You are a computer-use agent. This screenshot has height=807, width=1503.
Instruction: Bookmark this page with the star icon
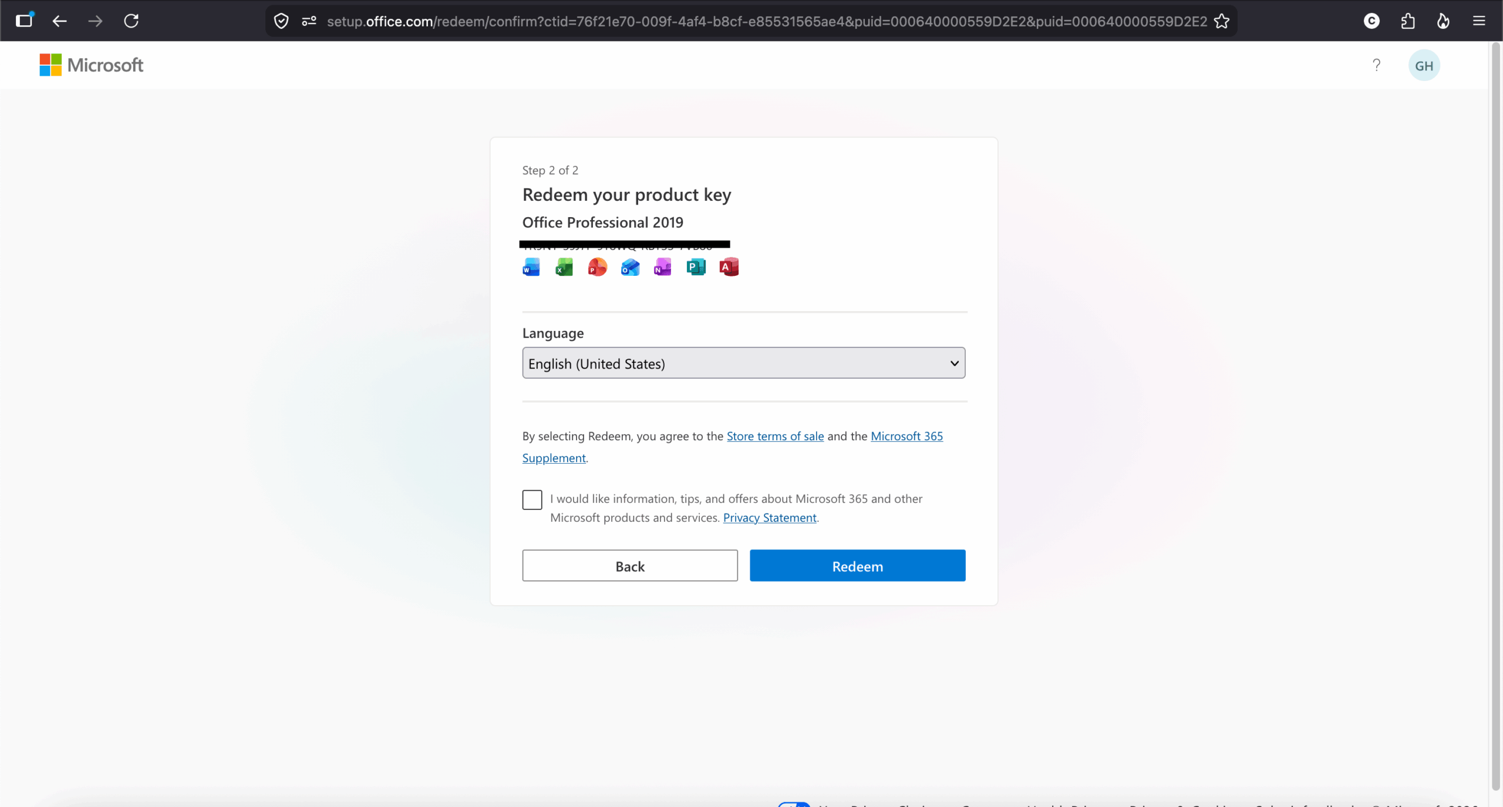1222,21
